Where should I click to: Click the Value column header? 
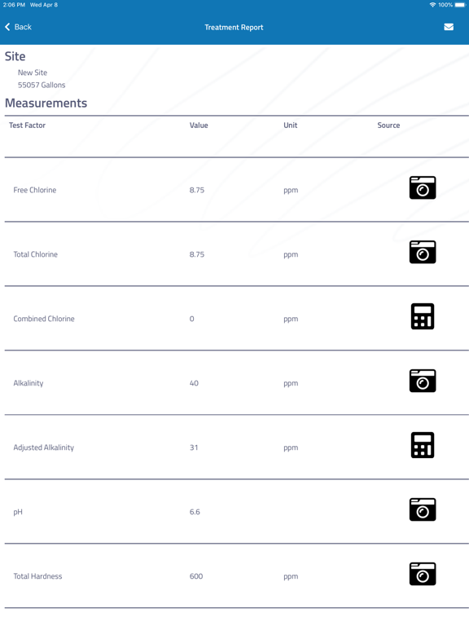[x=199, y=125]
